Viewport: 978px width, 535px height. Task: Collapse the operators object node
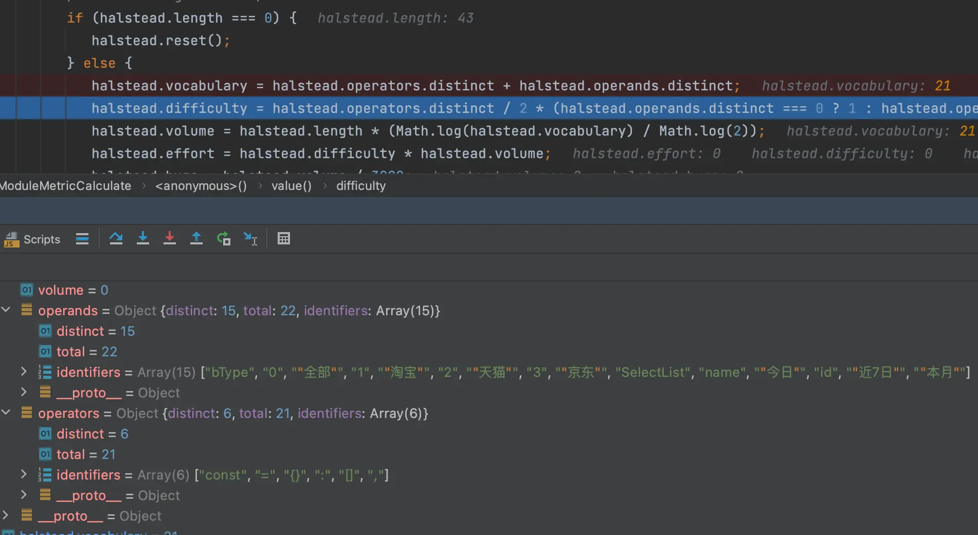[6, 413]
